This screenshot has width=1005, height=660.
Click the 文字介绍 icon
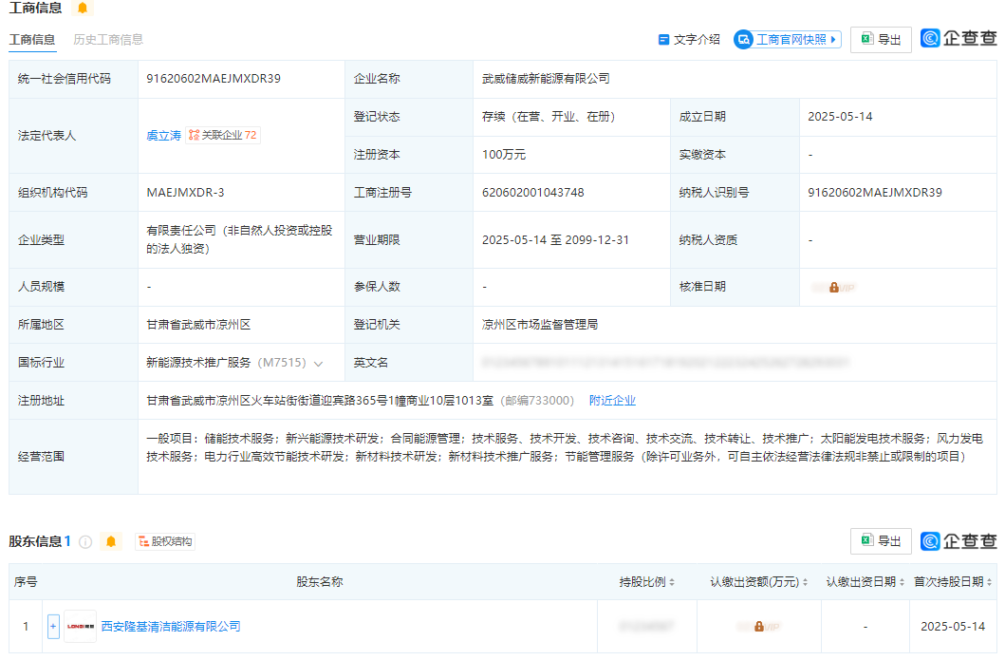click(x=664, y=39)
